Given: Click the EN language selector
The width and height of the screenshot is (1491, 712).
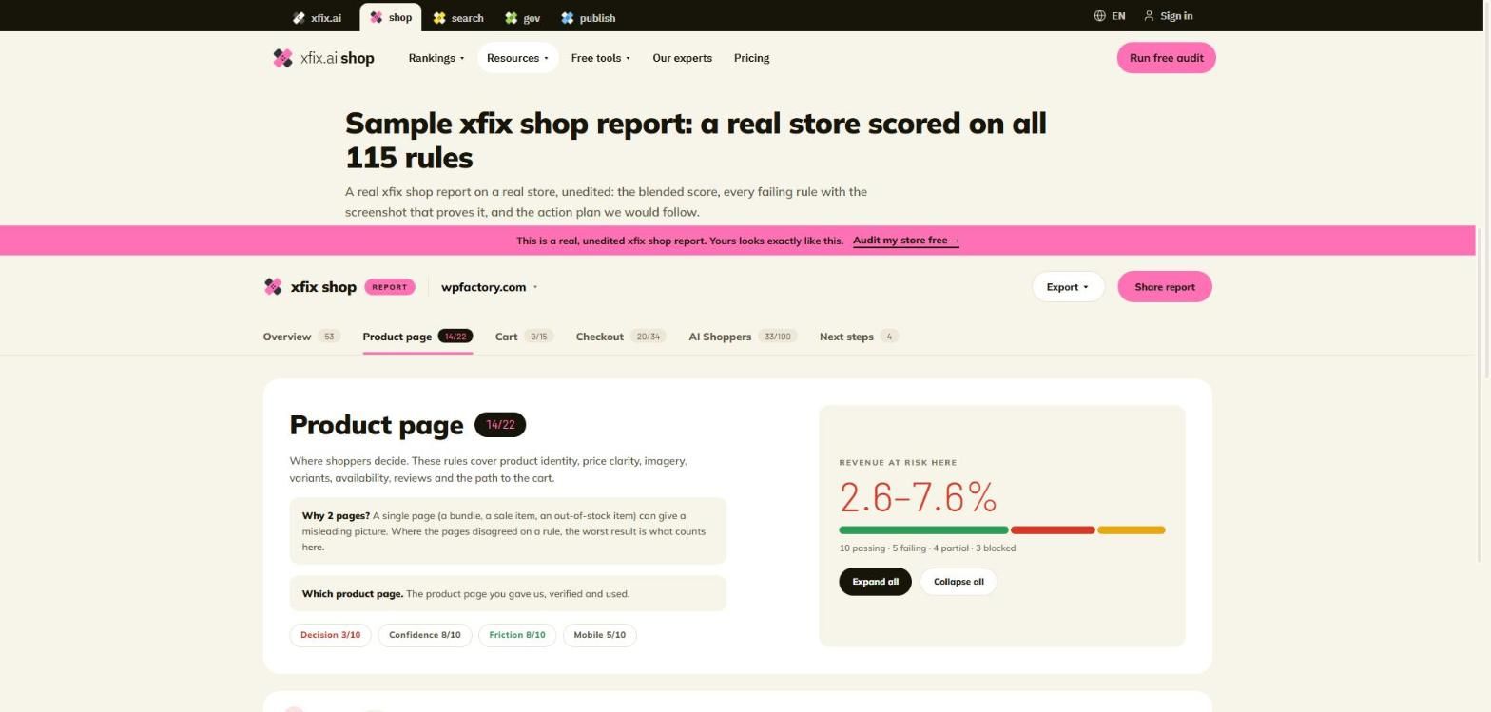Looking at the screenshot, I should click(1118, 16).
